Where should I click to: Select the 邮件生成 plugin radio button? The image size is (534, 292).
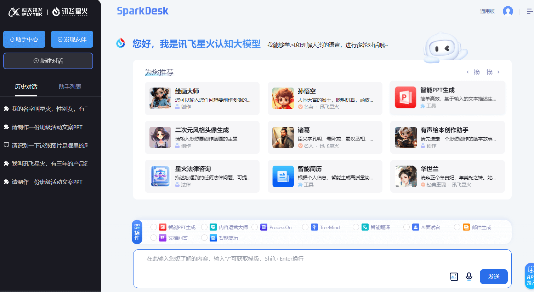coord(457,227)
